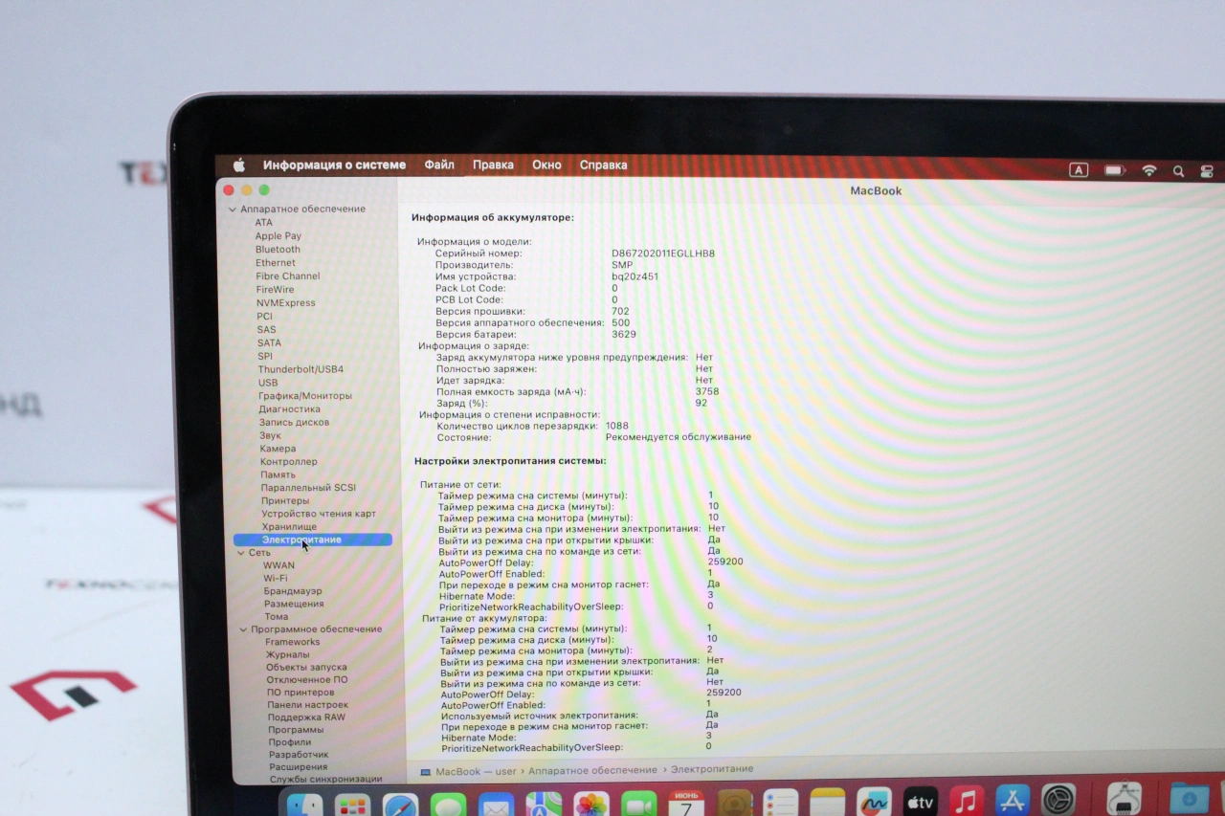This screenshot has height=816, width=1225.
Task: Collapse the Аппаратное обеспечение section
Action: (x=232, y=209)
